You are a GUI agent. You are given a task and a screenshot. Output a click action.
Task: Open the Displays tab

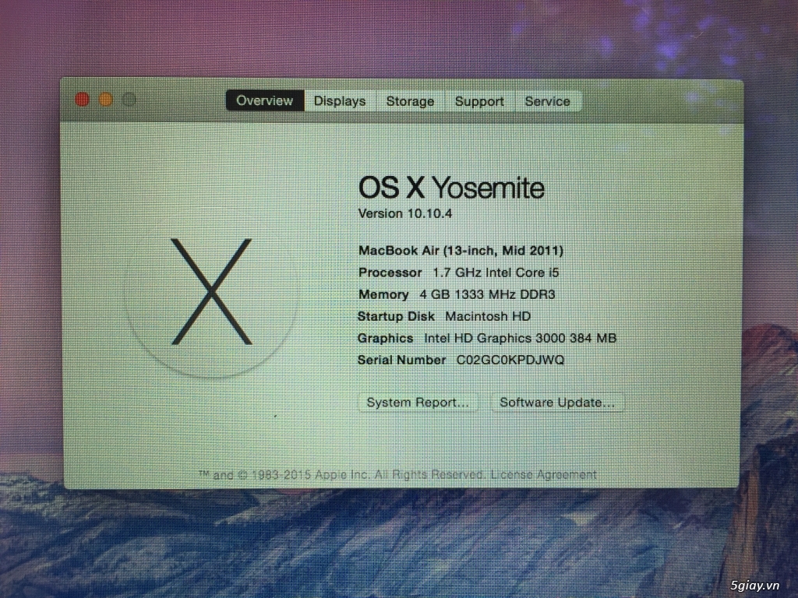tap(340, 101)
